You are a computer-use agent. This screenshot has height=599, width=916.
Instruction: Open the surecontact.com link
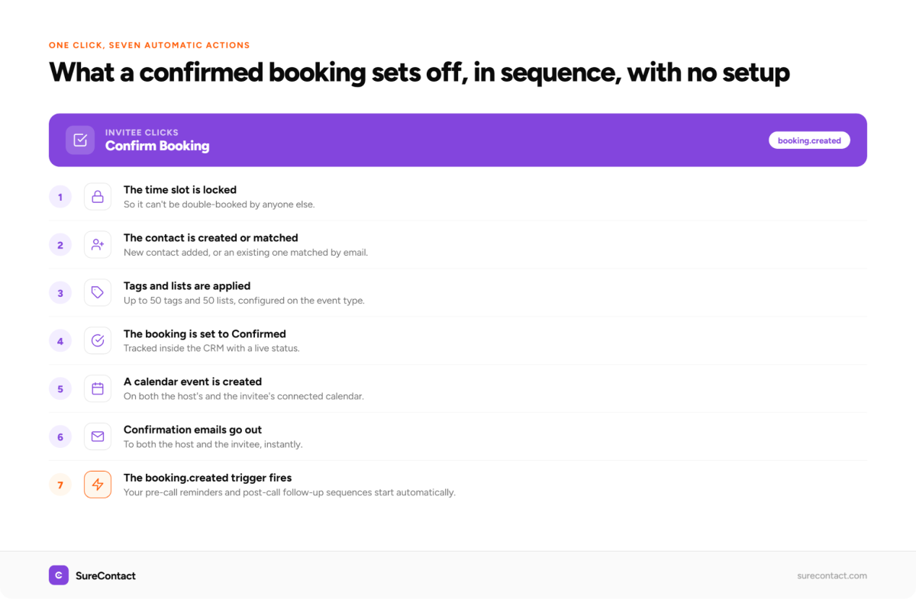tap(831, 575)
